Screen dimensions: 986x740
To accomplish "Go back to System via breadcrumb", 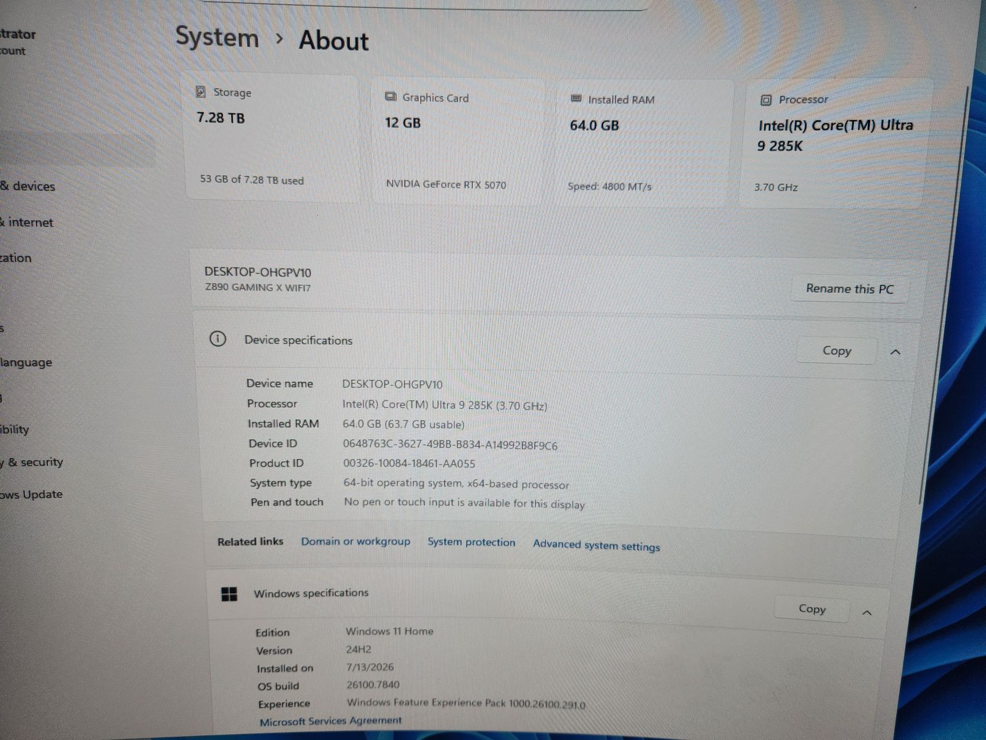I will click(x=218, y=37).
